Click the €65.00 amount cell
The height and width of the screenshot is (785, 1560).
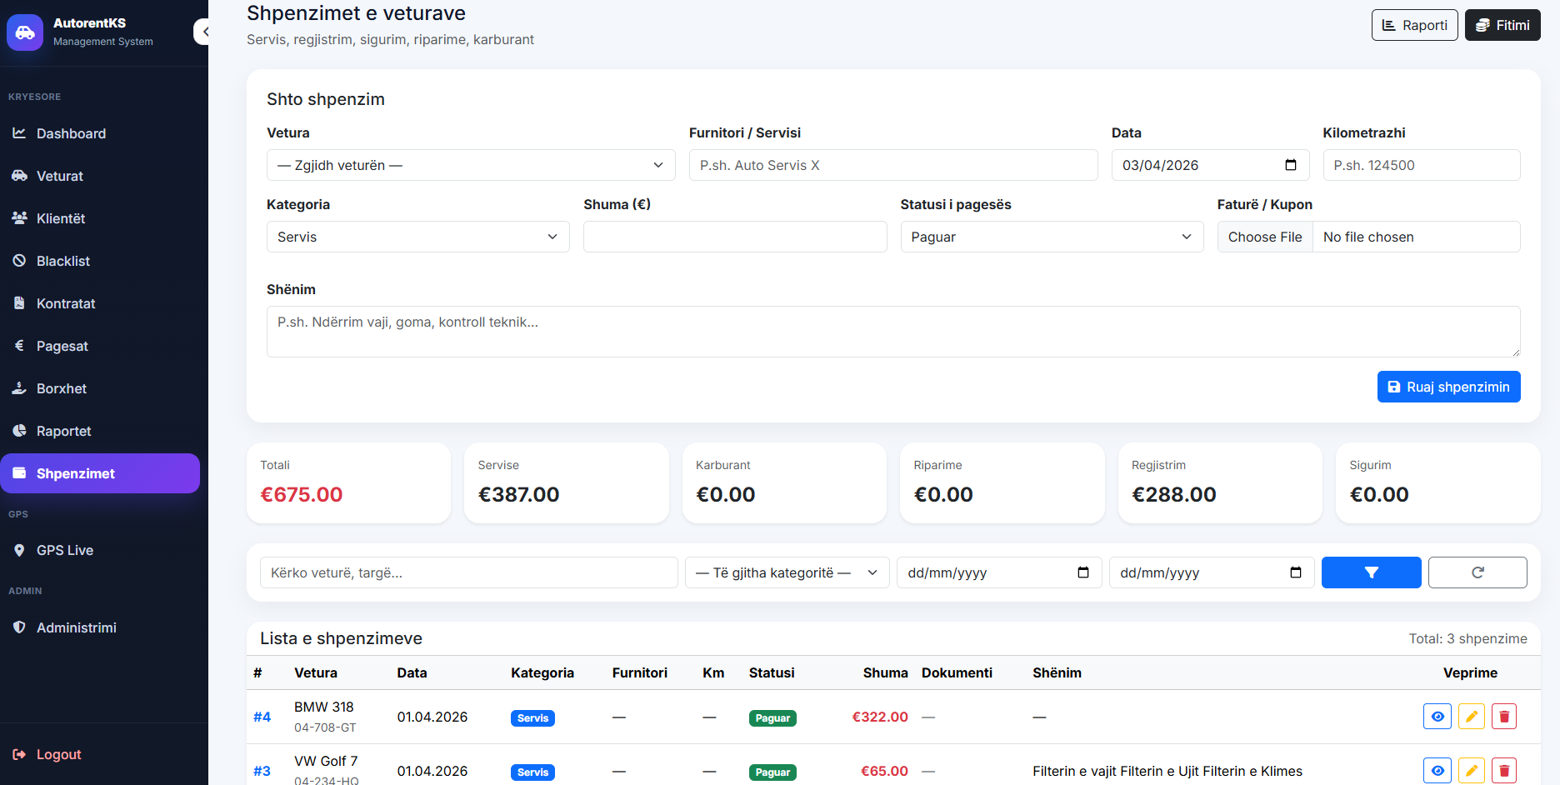(x=884, y=771)
